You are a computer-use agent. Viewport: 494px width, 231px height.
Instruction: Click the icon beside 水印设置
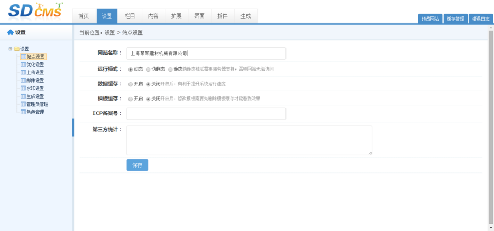23,88
